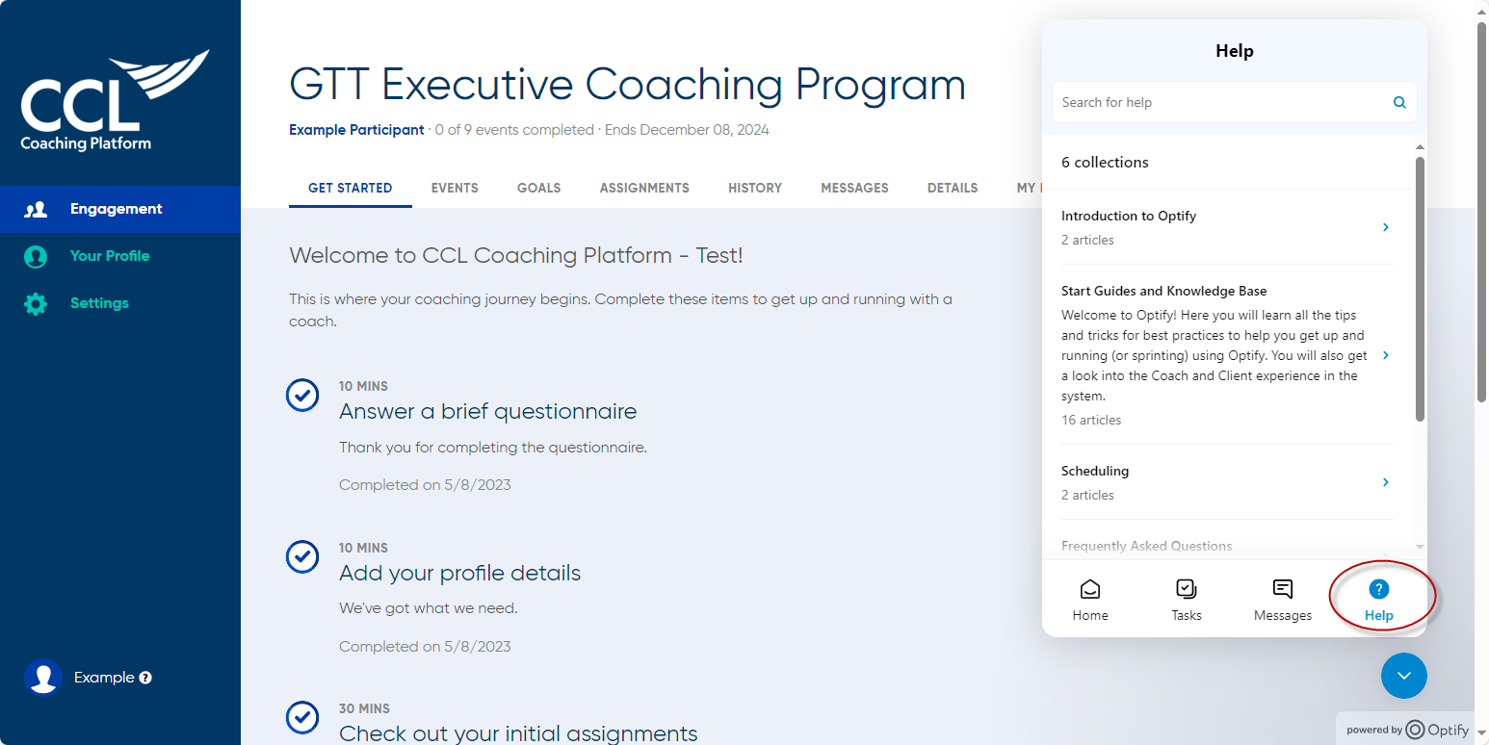
Task: Toggle the question mark beside Example avatar
Action: (x=144, y=678)
